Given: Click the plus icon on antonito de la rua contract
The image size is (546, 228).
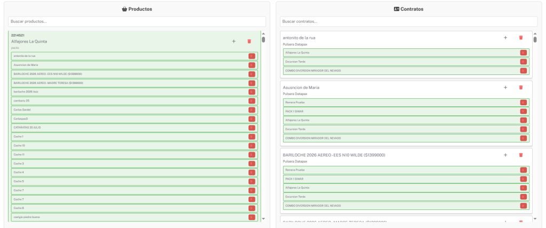Looking at the screenshot, I should click(x=505, y=38).
